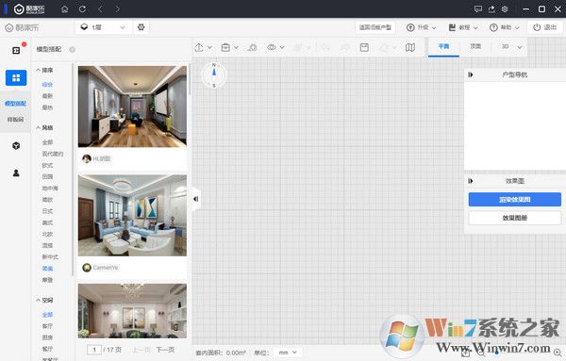
Task: Click the blue 渲染效果图 button
Action: 515,200
